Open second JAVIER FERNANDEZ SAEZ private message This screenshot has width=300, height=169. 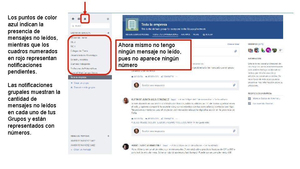[82, 145]
